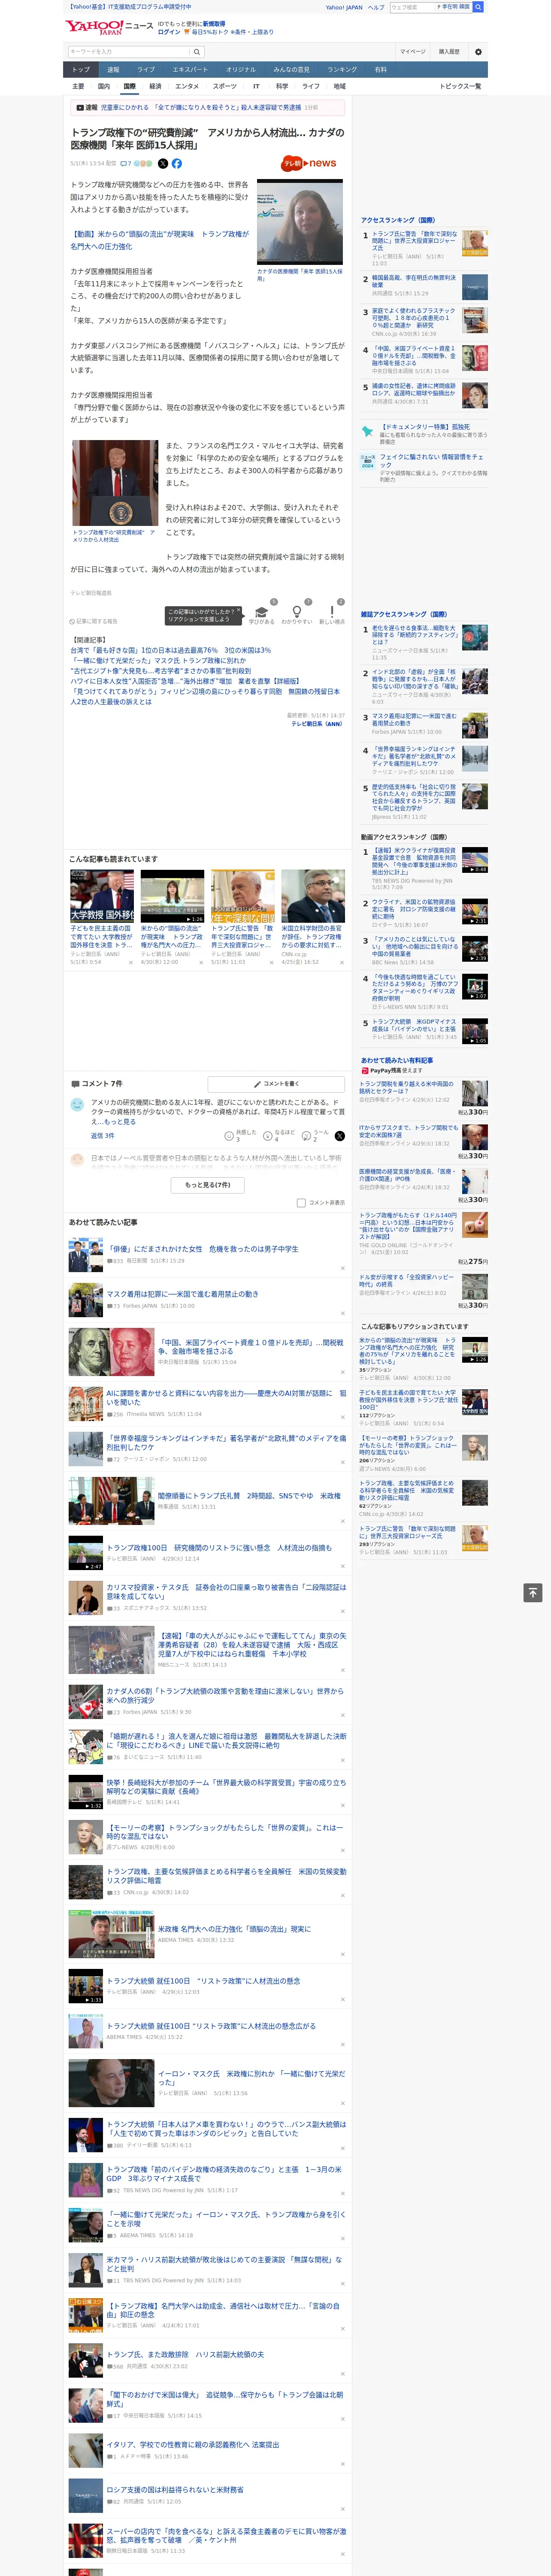
Task: Click the Yahoo! JAPAN News logo
Action: [x=109, y=27]
